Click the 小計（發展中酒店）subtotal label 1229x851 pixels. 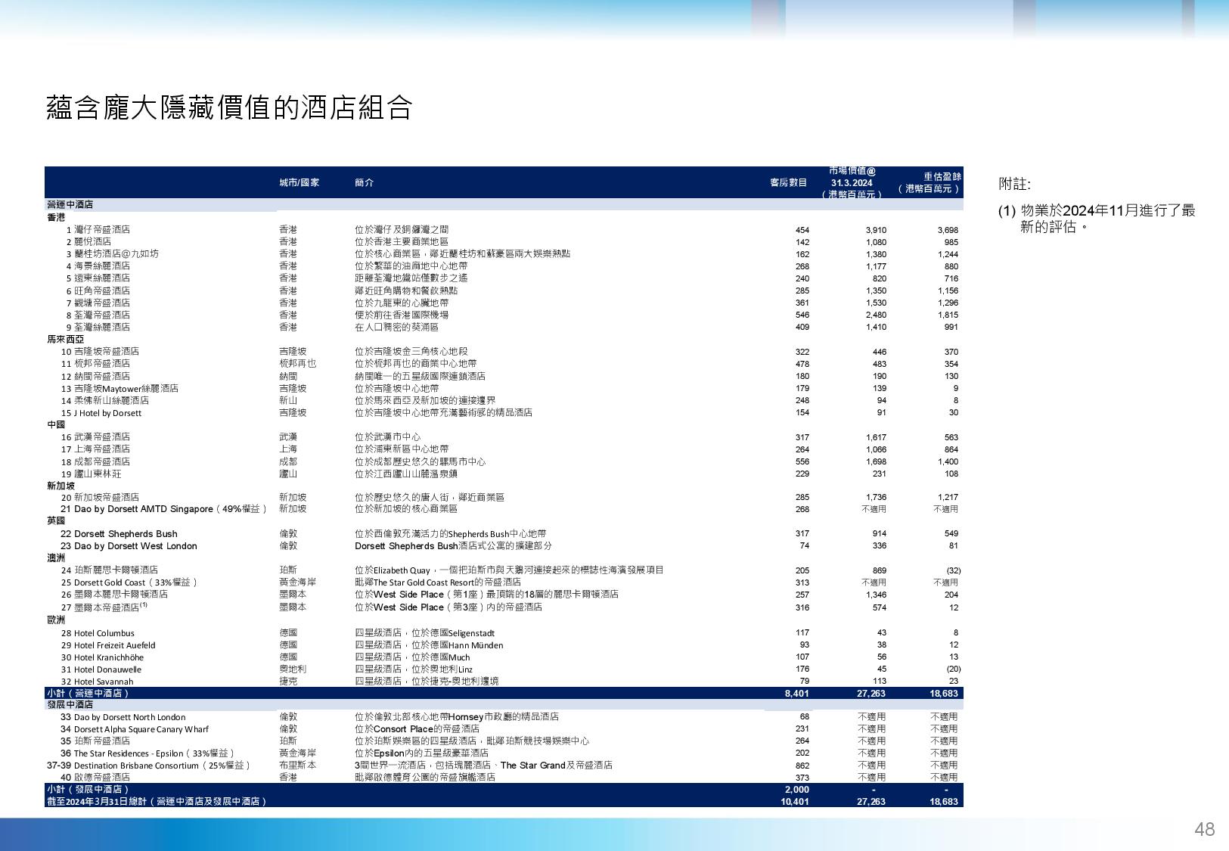88,789
